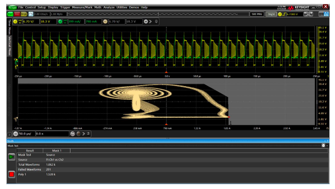Click the undo/redo arrows near trigger level

pos(308,14)
